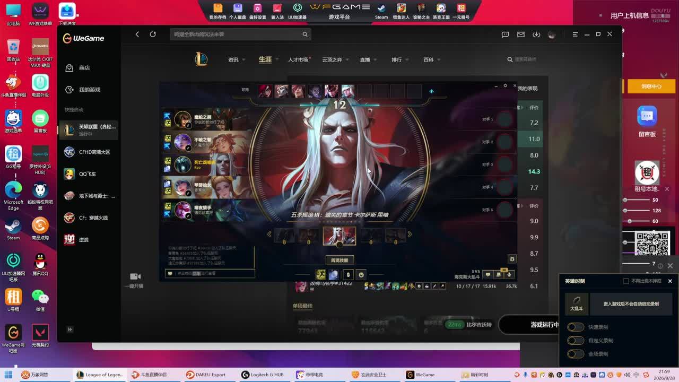This screenshot has height=382, width=679.
Task: Select the highlighted center skin thumbnail
Action: [x=339, y=236]
